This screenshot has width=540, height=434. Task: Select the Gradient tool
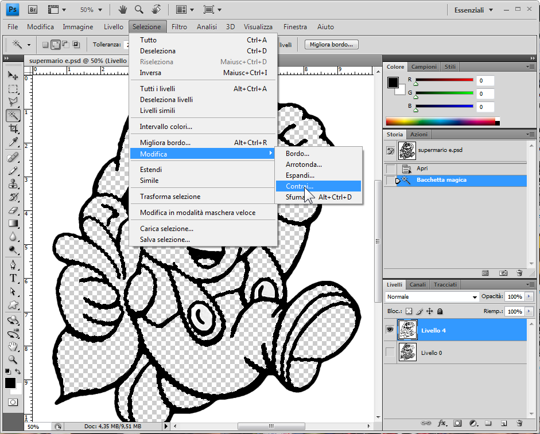tap(13, 224)
